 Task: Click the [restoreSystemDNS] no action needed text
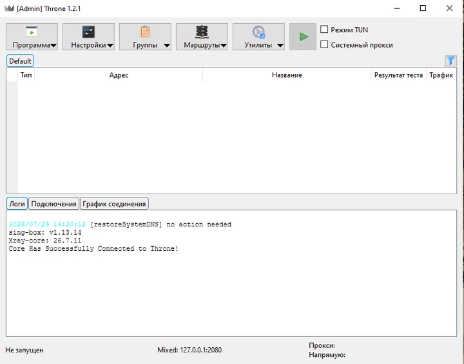[x=161, y=224]
